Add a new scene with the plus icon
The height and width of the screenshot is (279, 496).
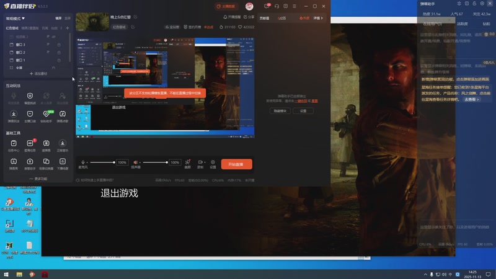coord(68,28)
